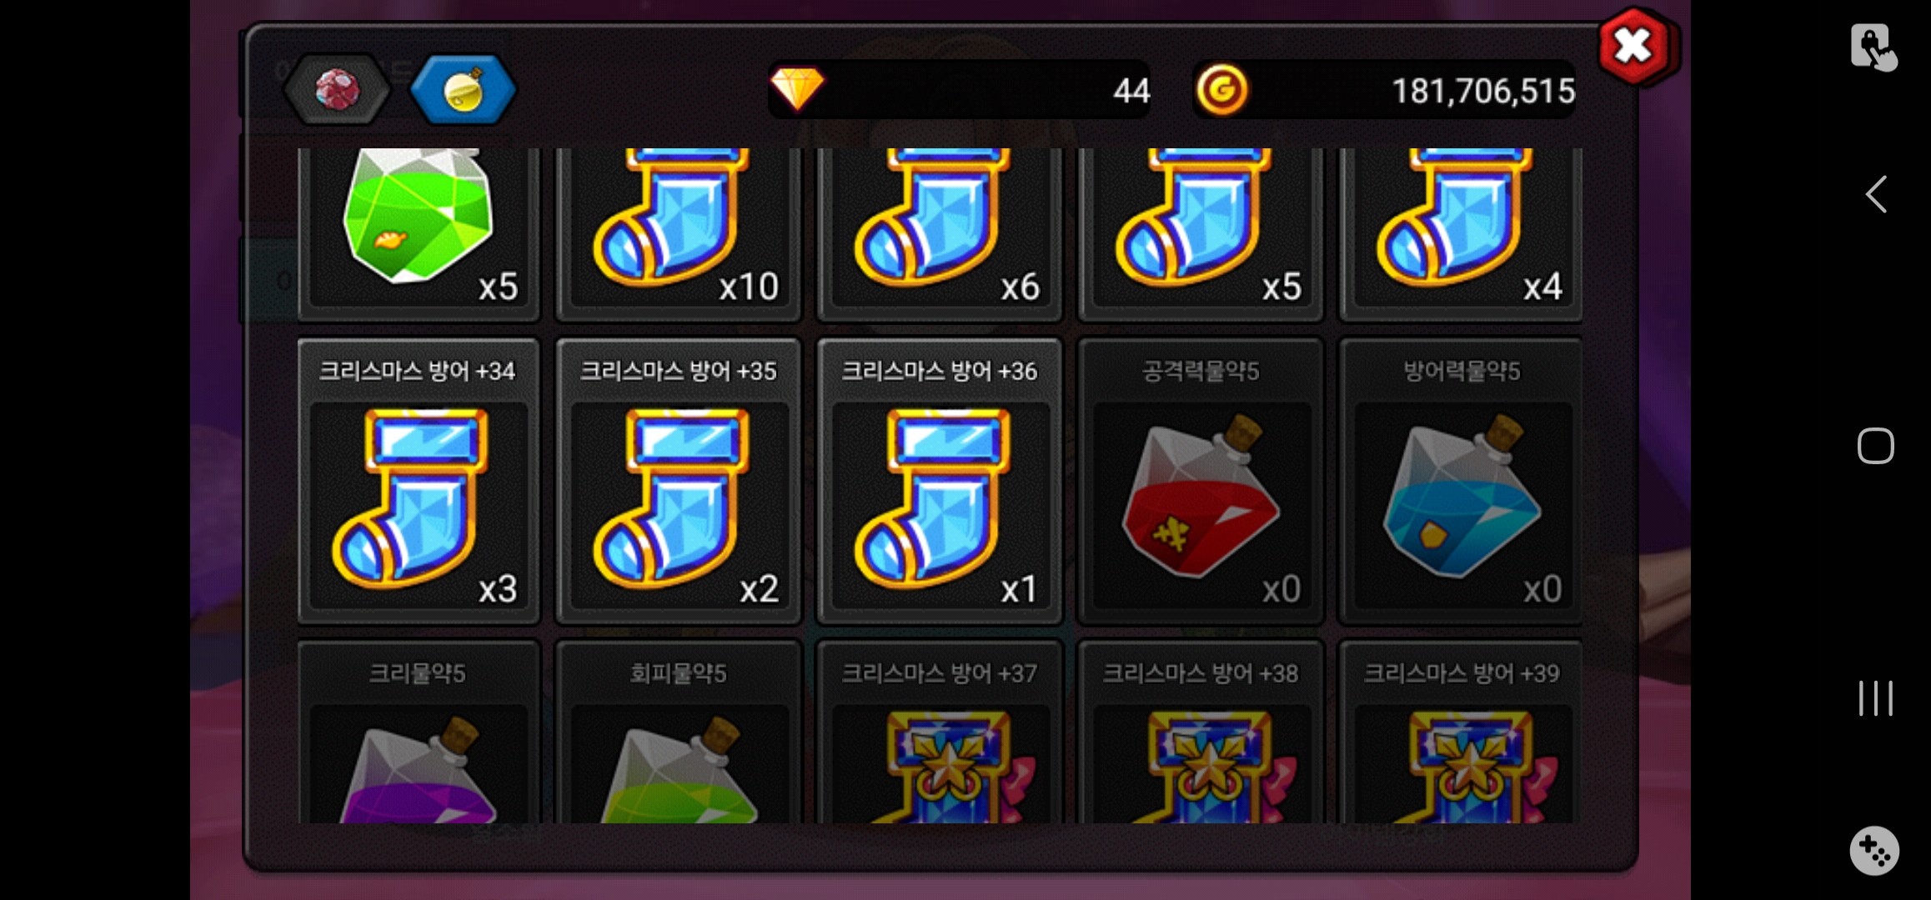This screenshot has width=1931, height=900.
Task: Select the 크리스마스 방어 +37 starred stocking
Action: click(940, 732)
